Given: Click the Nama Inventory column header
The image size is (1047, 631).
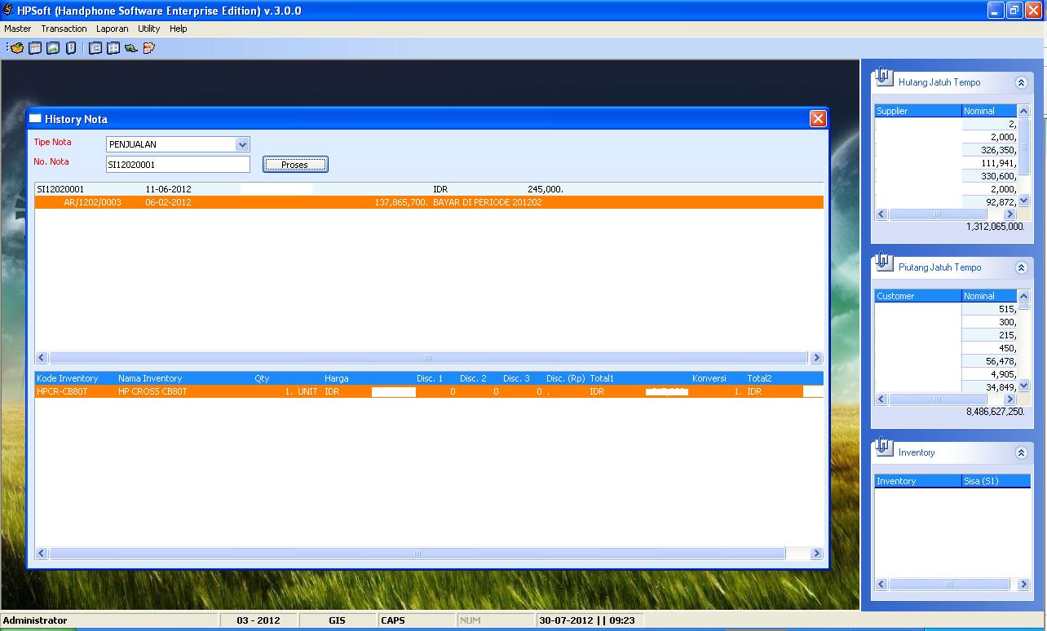Looking at the screenshot, I should (x=150, y=378).
